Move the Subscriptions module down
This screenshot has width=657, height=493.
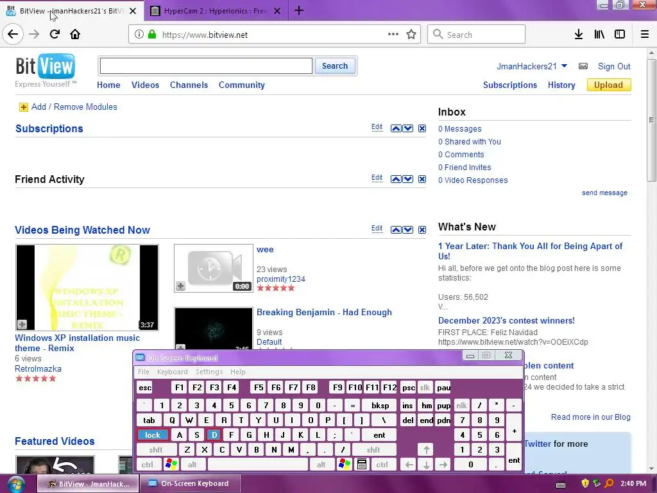407,128
